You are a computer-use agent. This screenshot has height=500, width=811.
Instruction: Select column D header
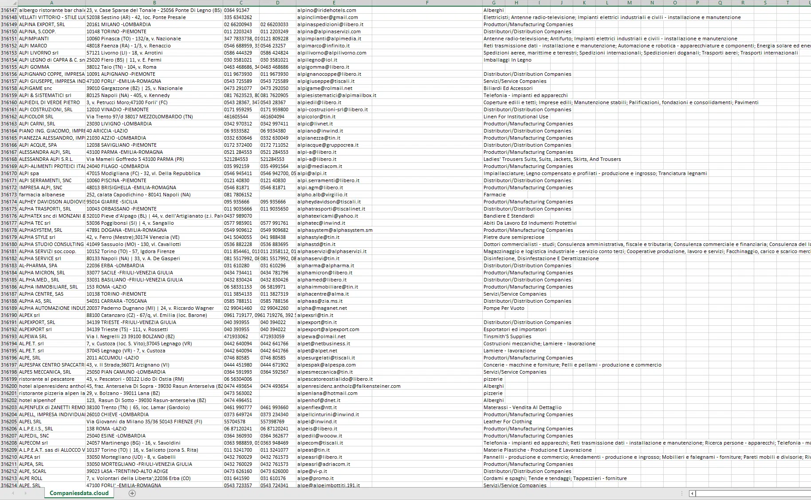coord(277,3)
